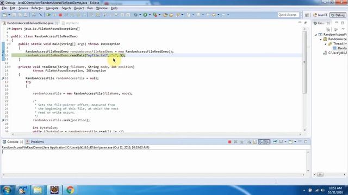Open the Debug view menu triangle

pos(343,29)
